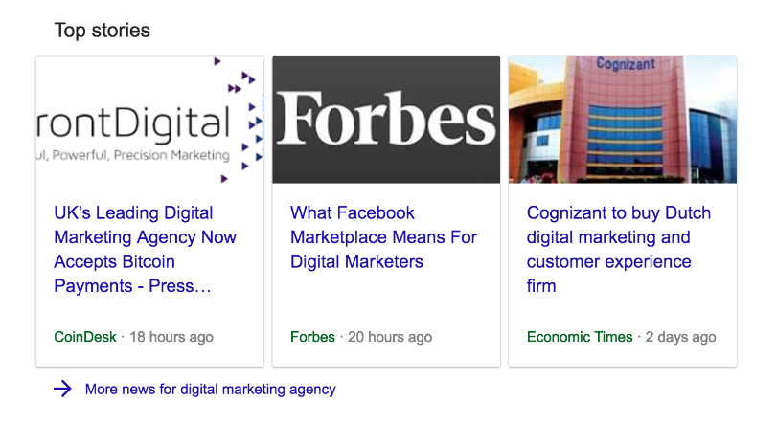Open More news for digital marketing agency

pos(210,390)
